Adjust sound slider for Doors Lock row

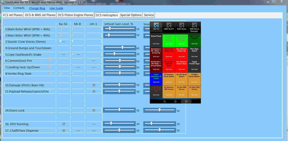(x=160, y=110)
